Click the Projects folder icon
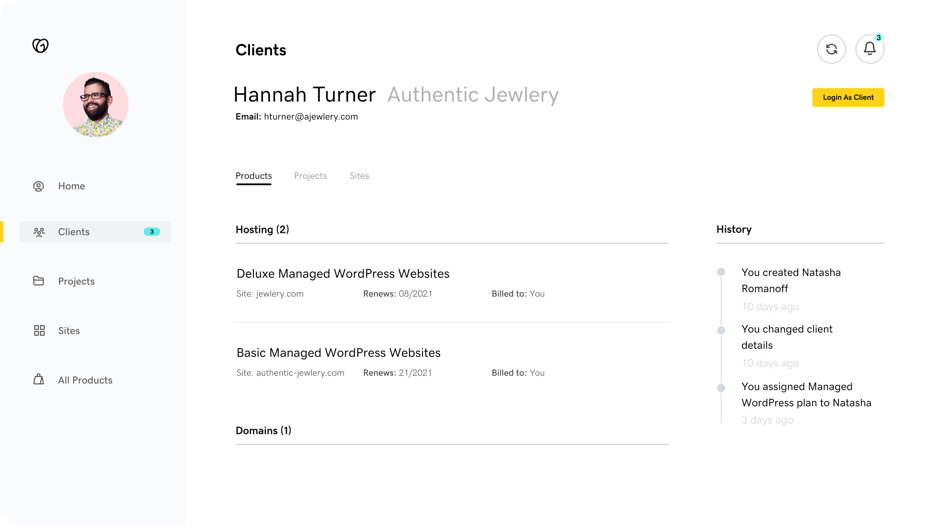The width and height of the screenshot is (933, 525). click(x=38, y=281)
